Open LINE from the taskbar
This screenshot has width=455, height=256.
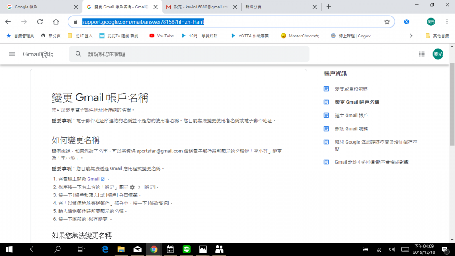(x=187, y=249)
